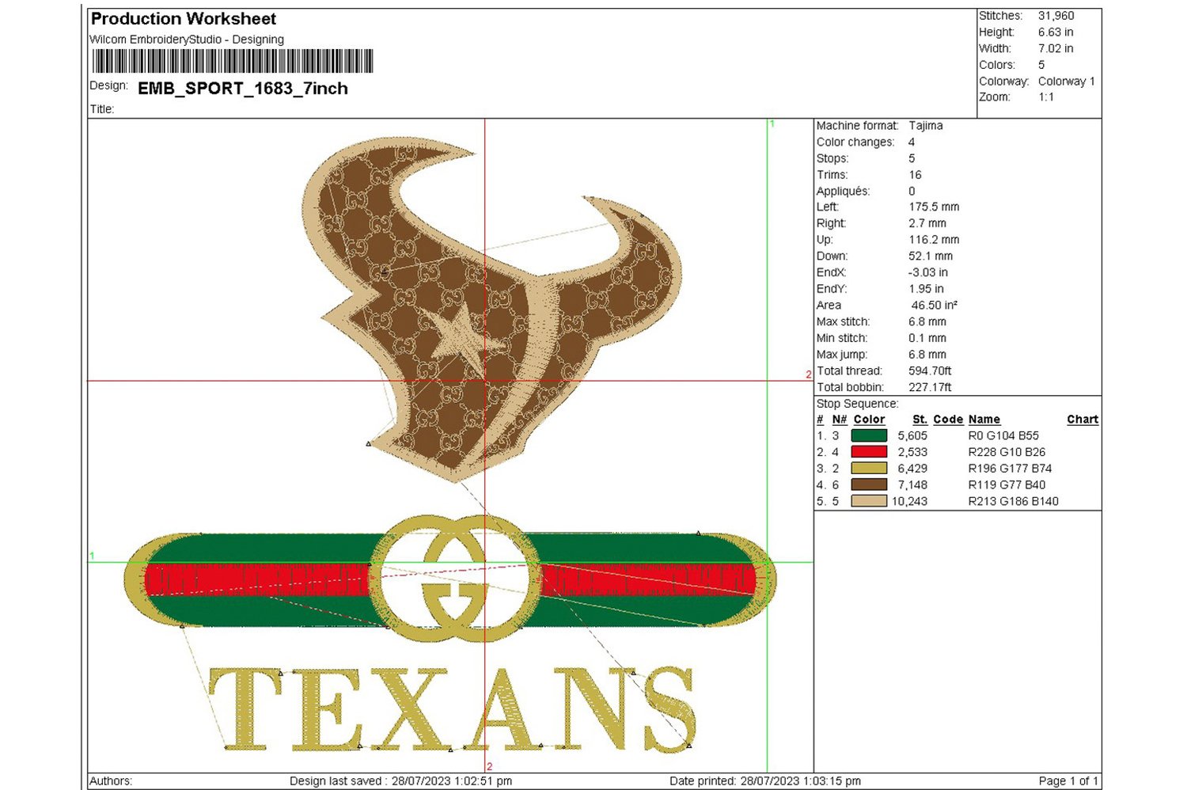This screenshot has width=1187, height=790.
Task: Select stitch count "2,533" in stop 2
Action: [x=912, y=452]
